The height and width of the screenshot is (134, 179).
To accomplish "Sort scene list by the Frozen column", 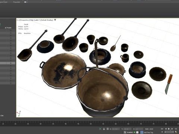I will (x=8, y=28).
